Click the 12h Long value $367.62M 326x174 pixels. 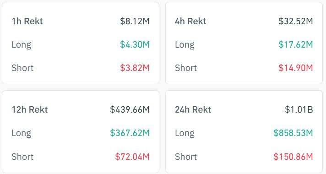pyautogui.click(x=130, y=133)
